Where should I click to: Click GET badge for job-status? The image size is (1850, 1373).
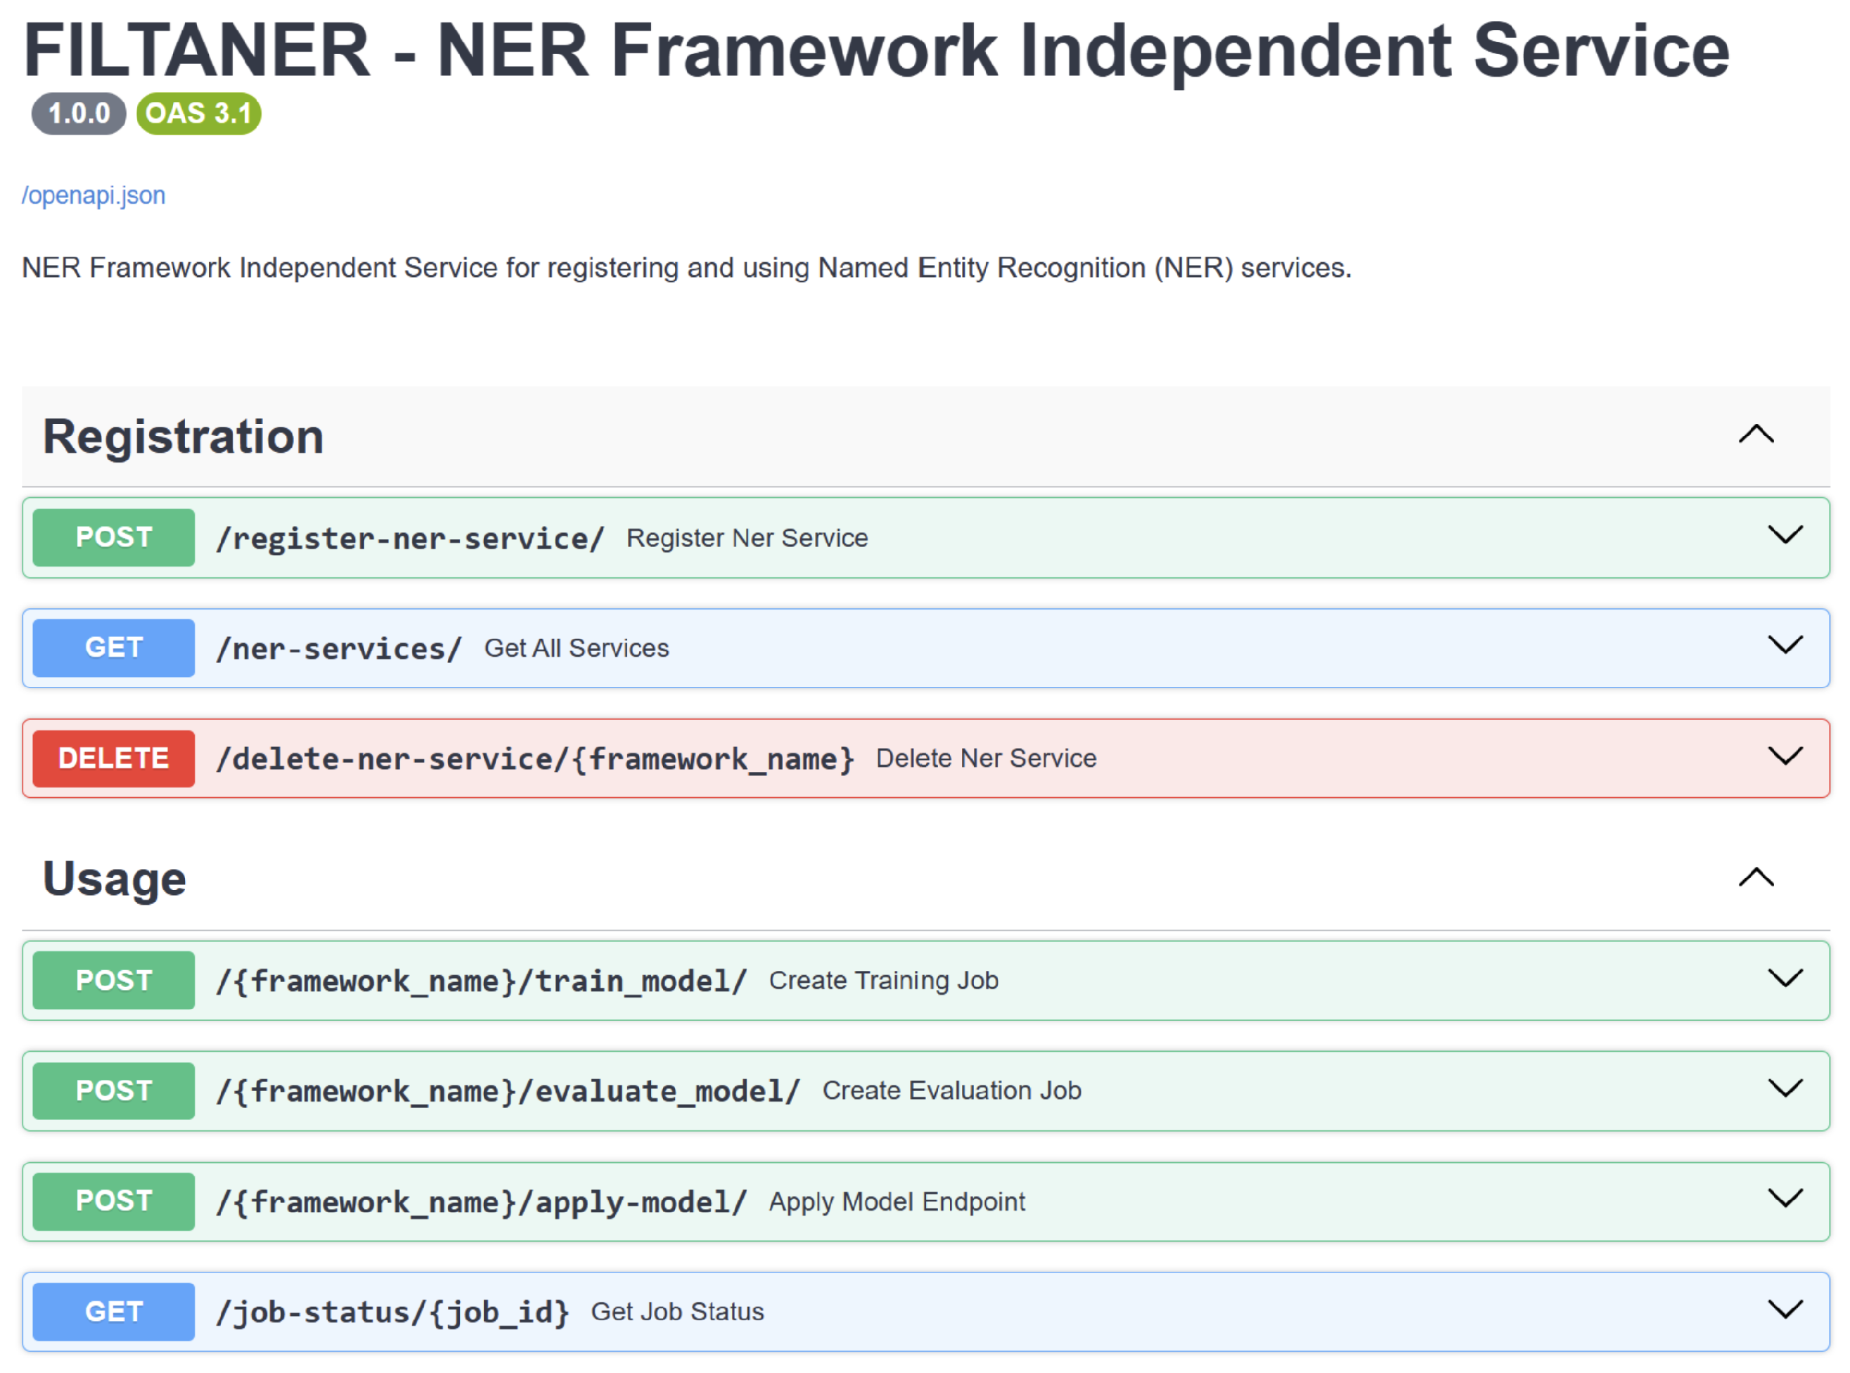114,1313
